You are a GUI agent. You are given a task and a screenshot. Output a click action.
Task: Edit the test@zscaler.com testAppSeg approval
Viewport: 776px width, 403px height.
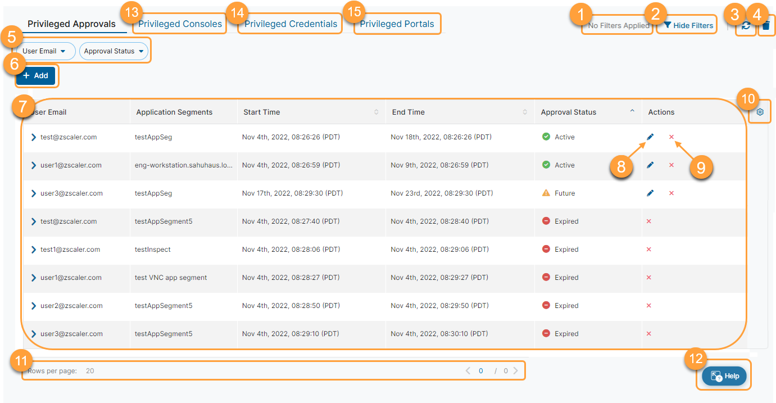[650, 137]
